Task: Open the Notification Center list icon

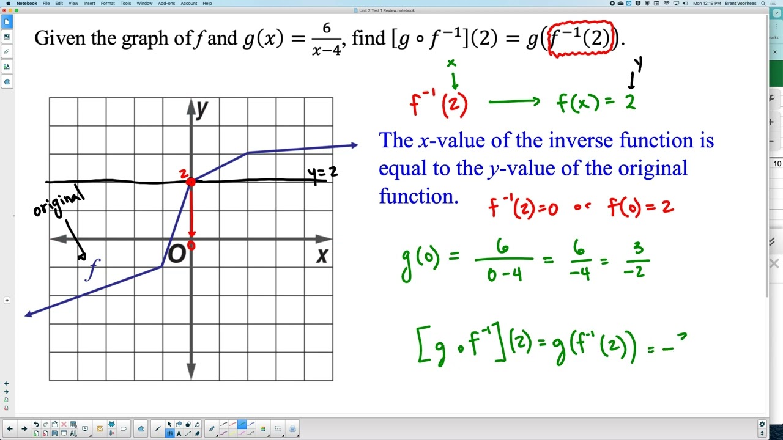Action: click(x=773, y=3)
